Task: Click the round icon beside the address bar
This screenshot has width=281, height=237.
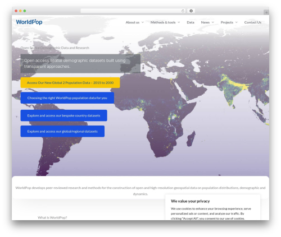Action: click(x=191, y=11)
